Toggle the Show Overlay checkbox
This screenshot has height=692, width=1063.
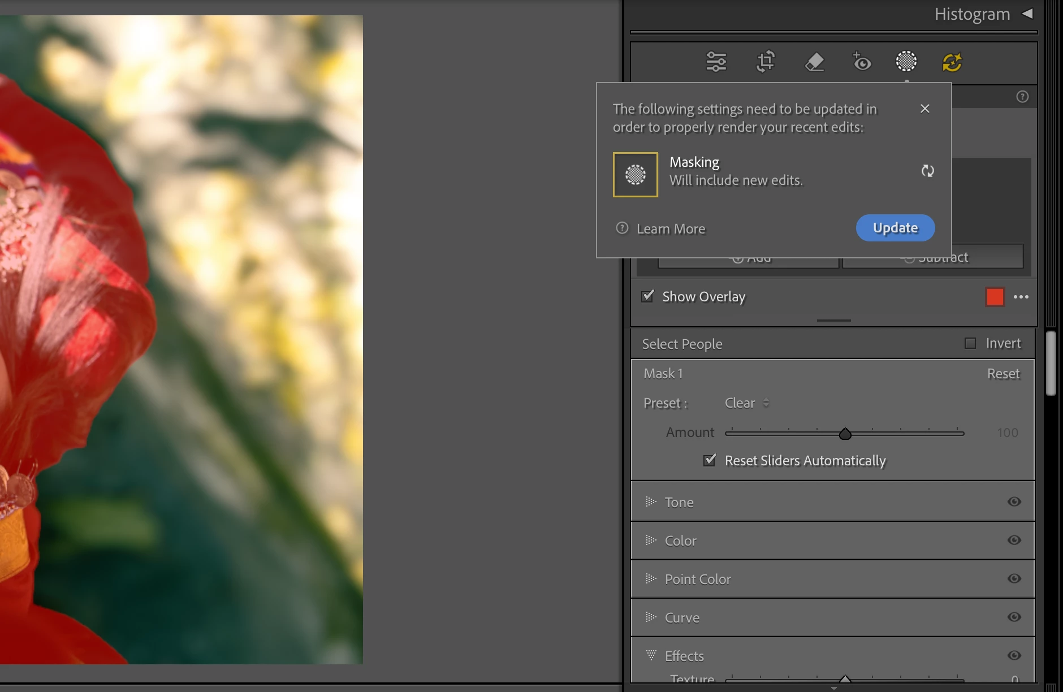[x=648, y=296]
